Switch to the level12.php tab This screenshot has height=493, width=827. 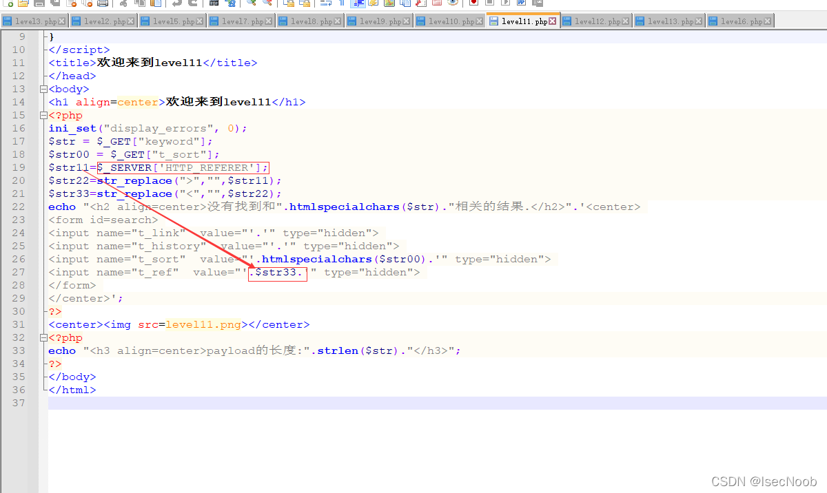tap(596, 21)
